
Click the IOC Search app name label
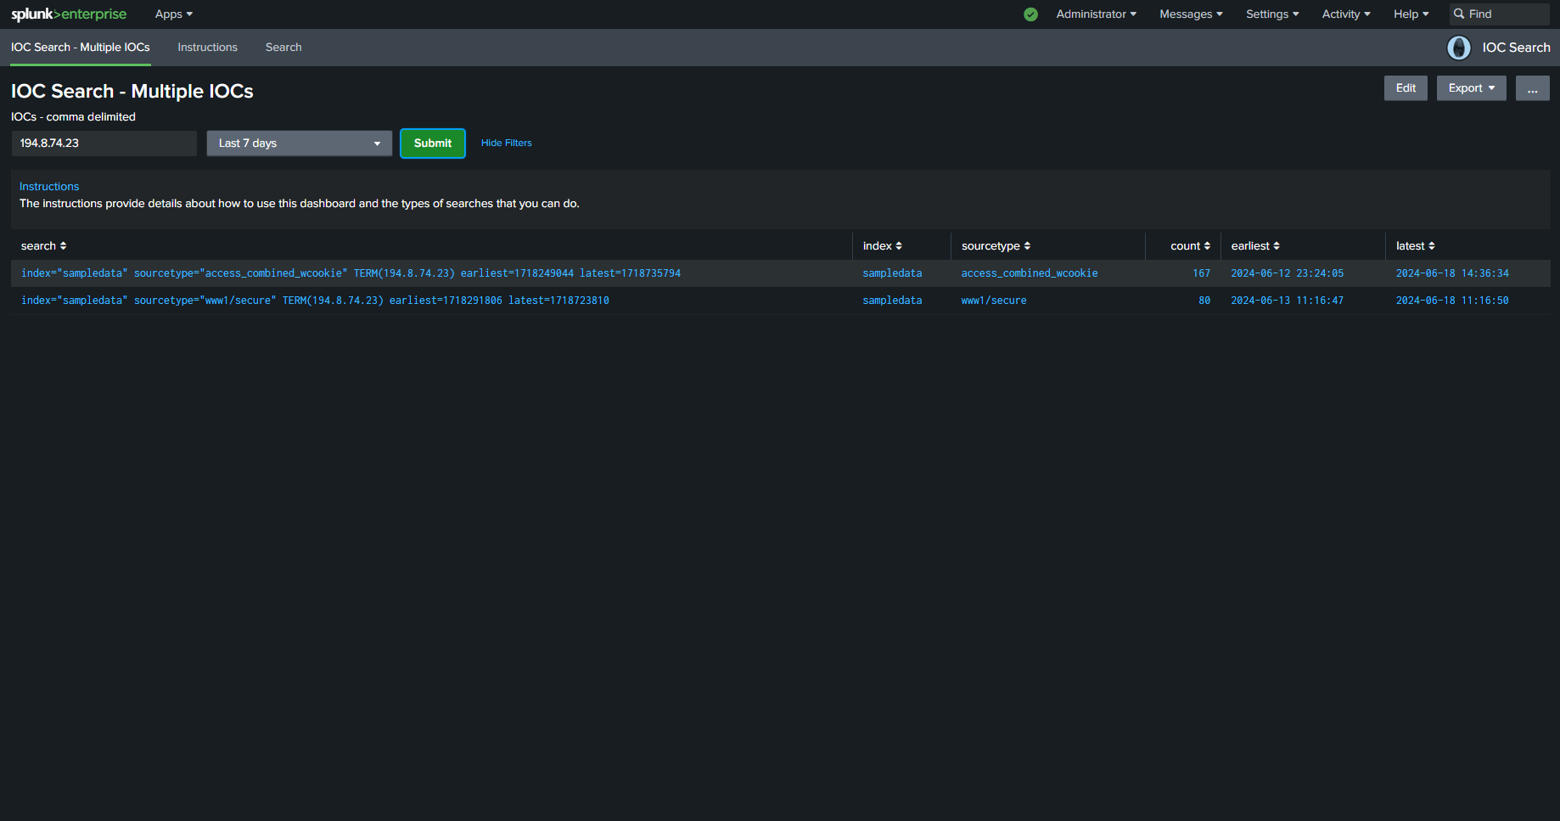pyautogui.click(x=1516, y=48)
